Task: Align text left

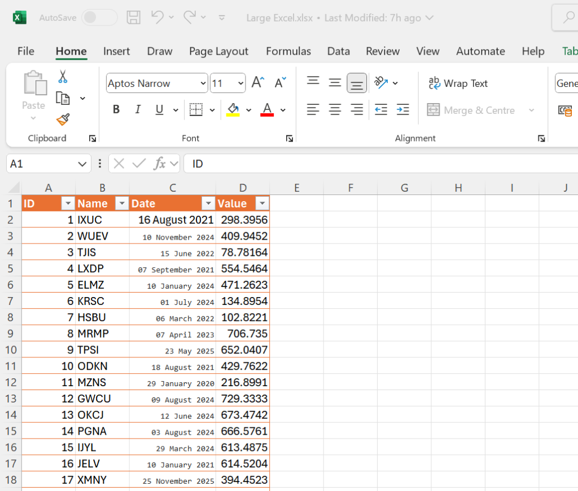Action: (x=313, y=109)
